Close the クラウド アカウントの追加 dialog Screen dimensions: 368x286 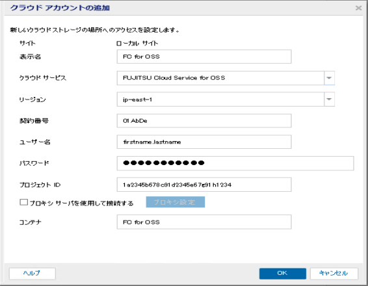tap(358, 8)
